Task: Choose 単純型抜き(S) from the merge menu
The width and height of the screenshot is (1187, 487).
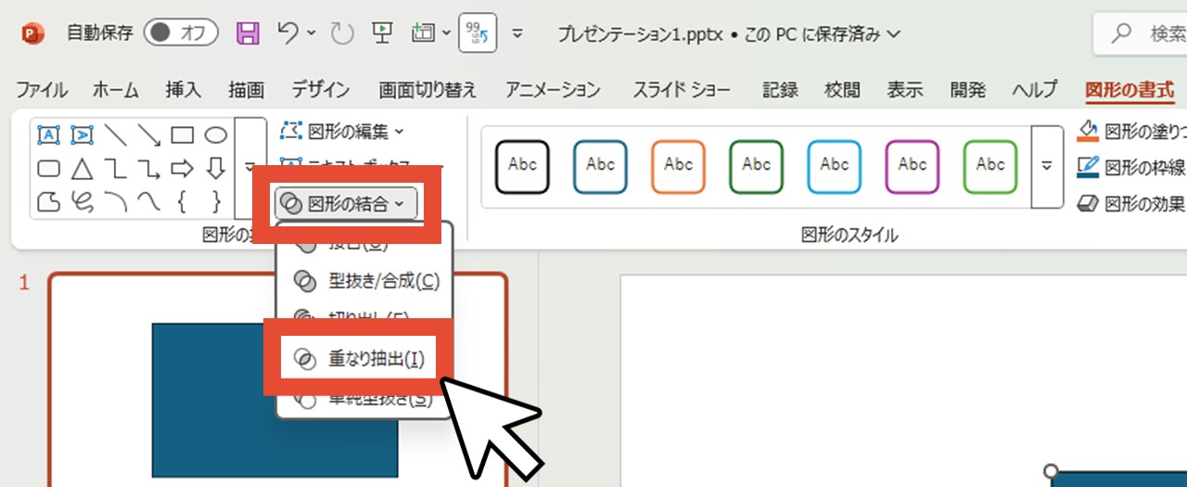Action: (366, 400)
